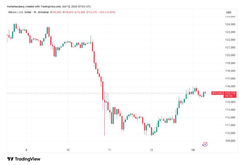The width and height of the screenshot is (245, 165).
Task: Click the current price 115,175 label
Action: coord(231,93)
